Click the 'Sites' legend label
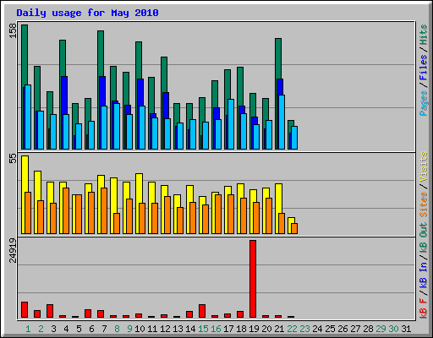The width and height of the screenshot is (433, 338). [424, 204]
